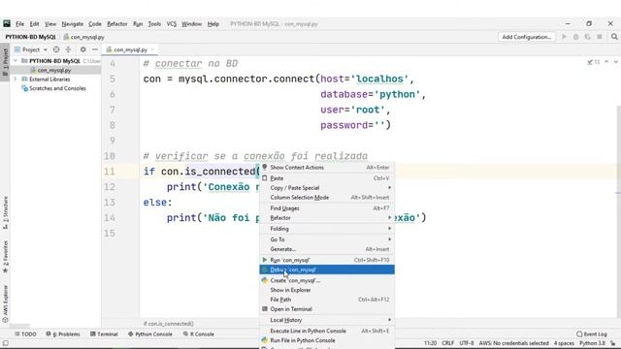Click the Add Configuration button
Image resolution: width=621 pixels, height=349 pixels.
526,37
